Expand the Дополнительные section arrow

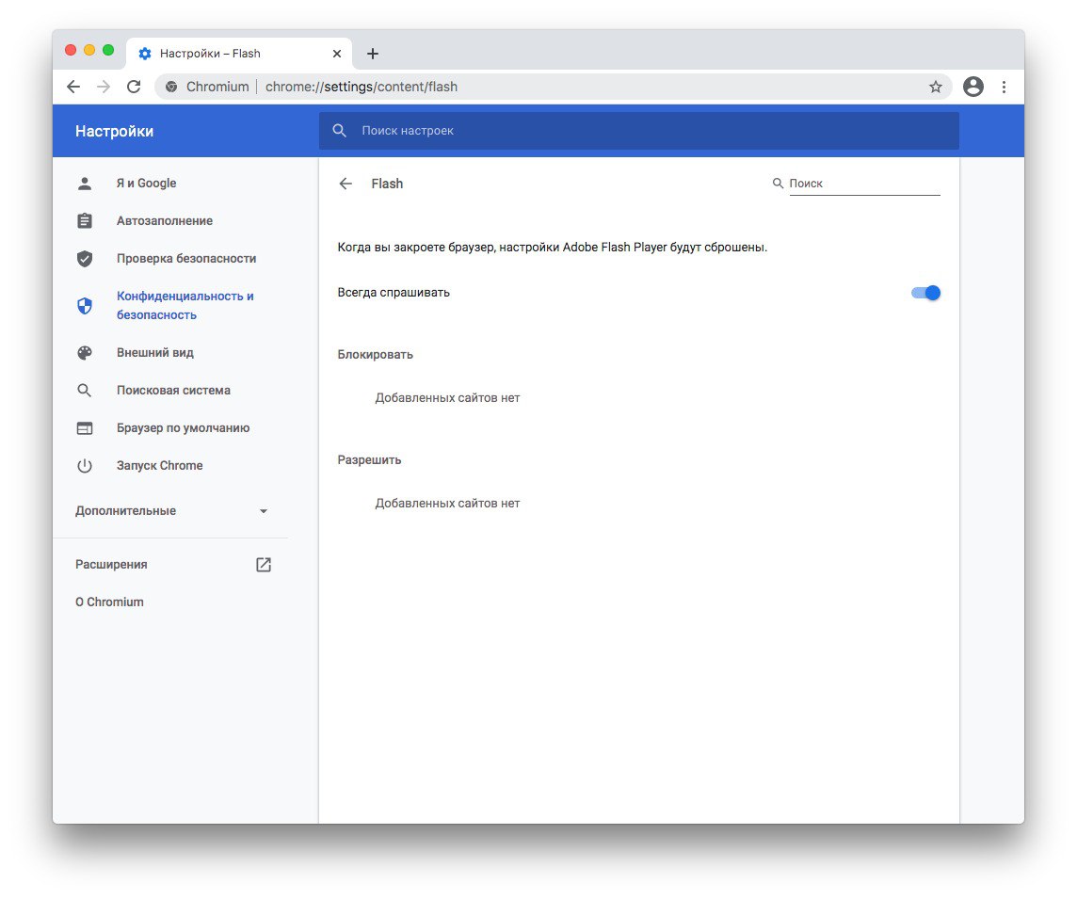264,511
